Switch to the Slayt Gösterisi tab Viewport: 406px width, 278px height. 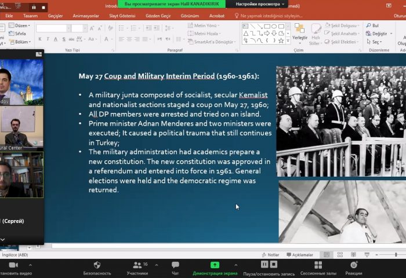coord(123,16)
